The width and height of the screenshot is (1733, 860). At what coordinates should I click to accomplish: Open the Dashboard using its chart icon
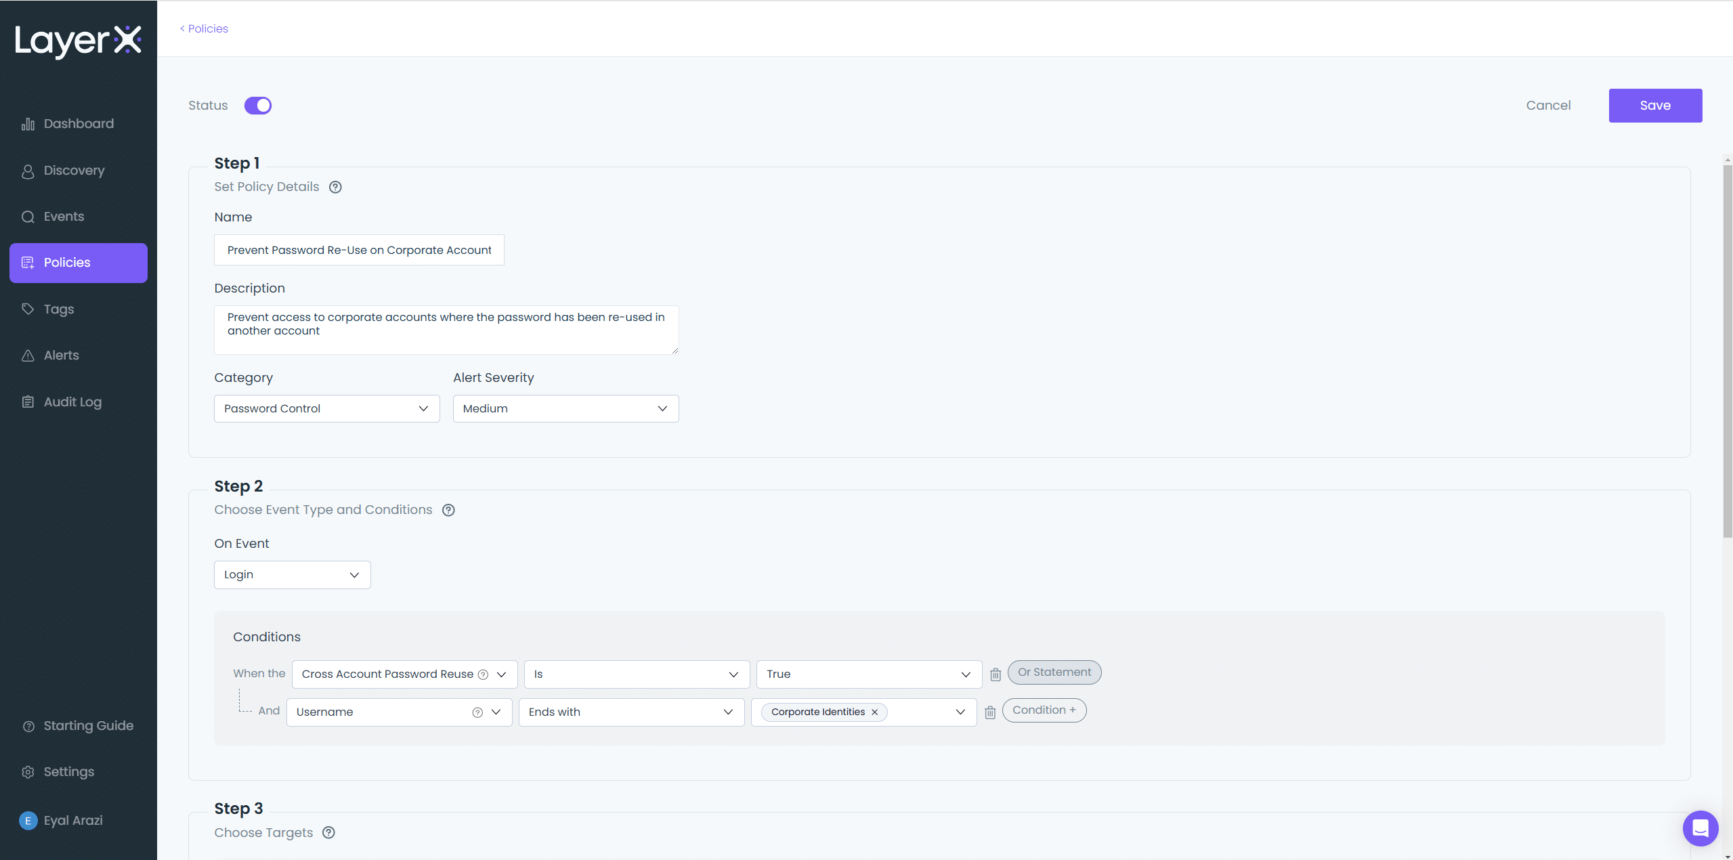pos(28,123)
